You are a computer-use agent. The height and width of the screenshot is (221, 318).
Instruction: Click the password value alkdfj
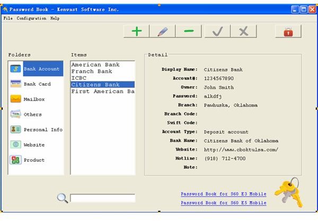point(213,96)
